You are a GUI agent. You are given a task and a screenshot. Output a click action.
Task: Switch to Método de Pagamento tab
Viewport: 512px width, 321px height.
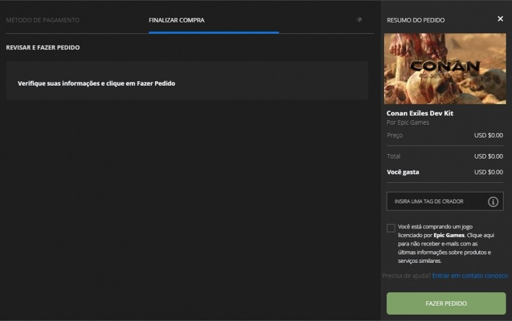[x=42, y=20]
